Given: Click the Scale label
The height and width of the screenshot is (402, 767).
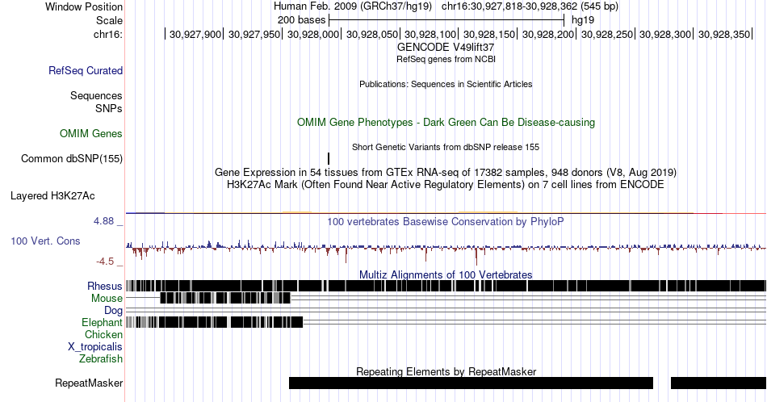Looking at the screenshot, I should click(110, 20).
